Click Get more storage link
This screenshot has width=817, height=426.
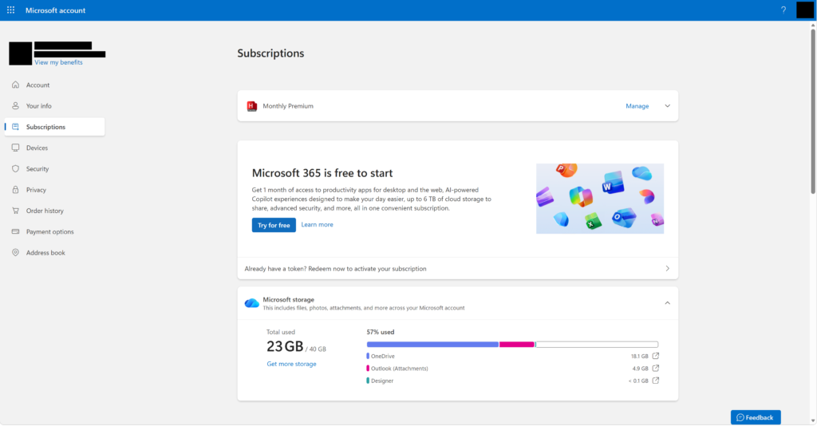pos(291,364)
